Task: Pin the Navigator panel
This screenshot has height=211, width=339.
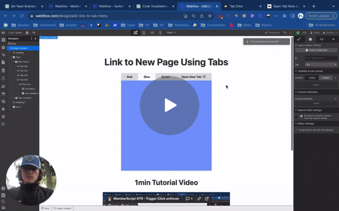Action: (36, 39)
